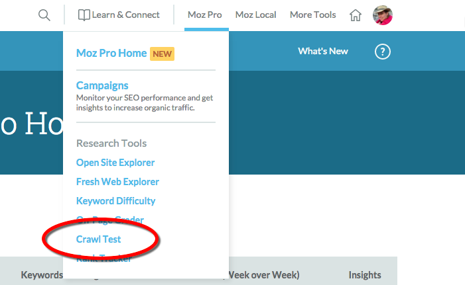Open the What's New link

point(322,52)
